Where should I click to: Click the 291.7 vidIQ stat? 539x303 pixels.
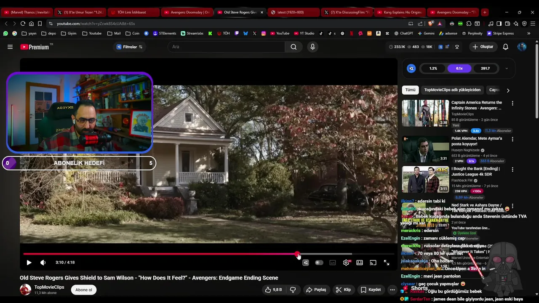pyautogui.click(x=485, y=68)
